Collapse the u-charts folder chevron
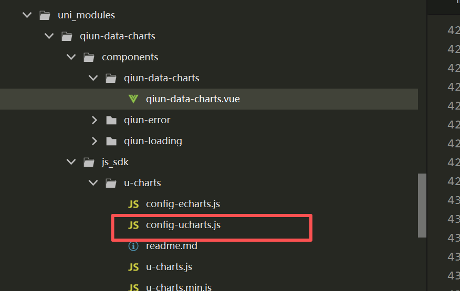The height and width of the screenshot is (291, 460). point(93,183)
